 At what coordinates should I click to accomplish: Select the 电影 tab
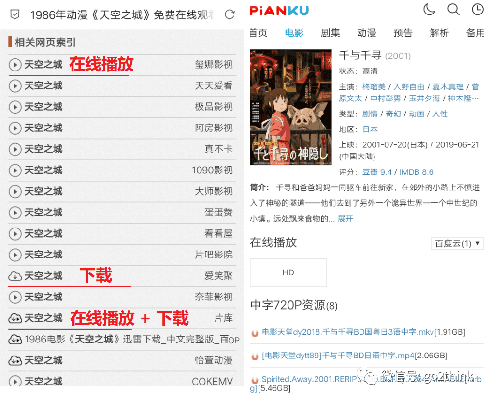click(x=294, y=33)
